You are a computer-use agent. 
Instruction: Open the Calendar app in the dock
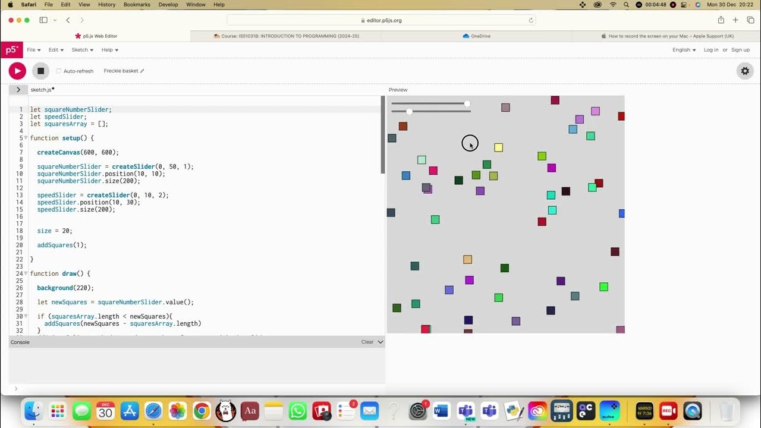(106, 411)
